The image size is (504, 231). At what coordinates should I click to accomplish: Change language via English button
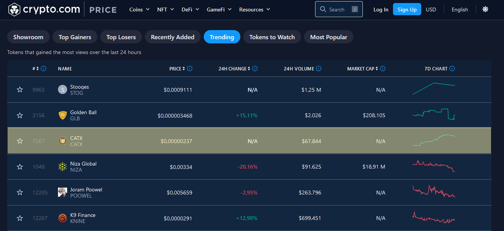pos(460,9)
